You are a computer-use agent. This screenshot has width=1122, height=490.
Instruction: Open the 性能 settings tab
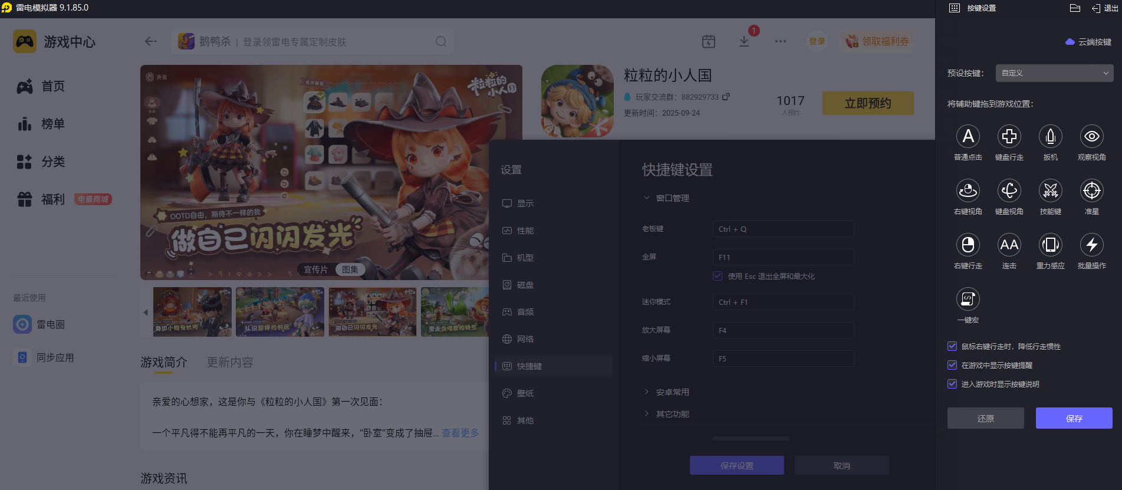[554, 231]
